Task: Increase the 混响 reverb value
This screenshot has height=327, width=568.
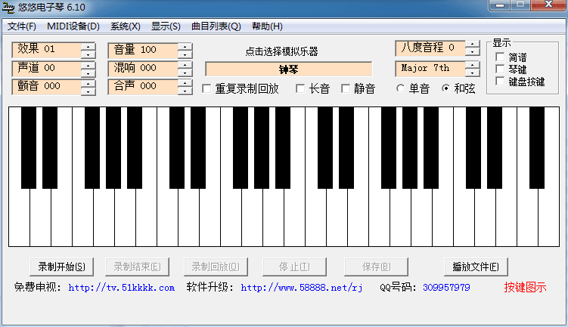Action: point(185,65)
